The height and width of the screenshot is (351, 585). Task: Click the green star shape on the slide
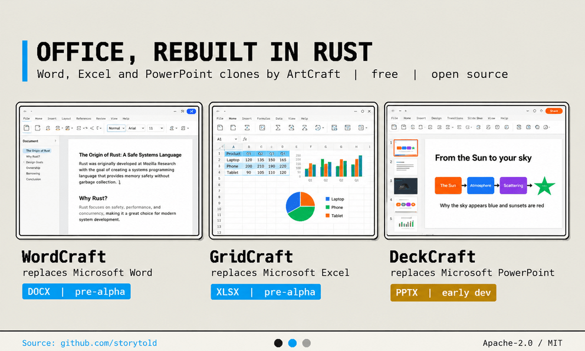[x=545, y=186]
